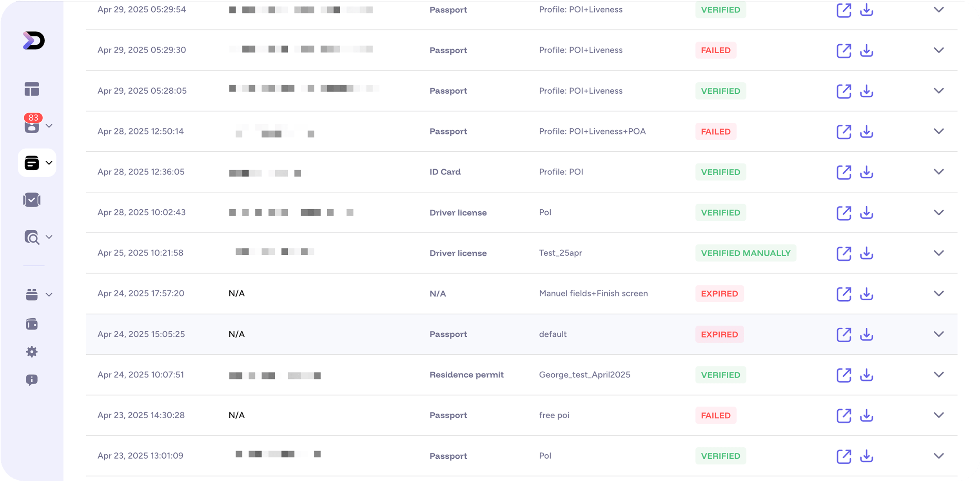
Task: Open the Apr 23 free poi record externally
Action: pos(844,416)
